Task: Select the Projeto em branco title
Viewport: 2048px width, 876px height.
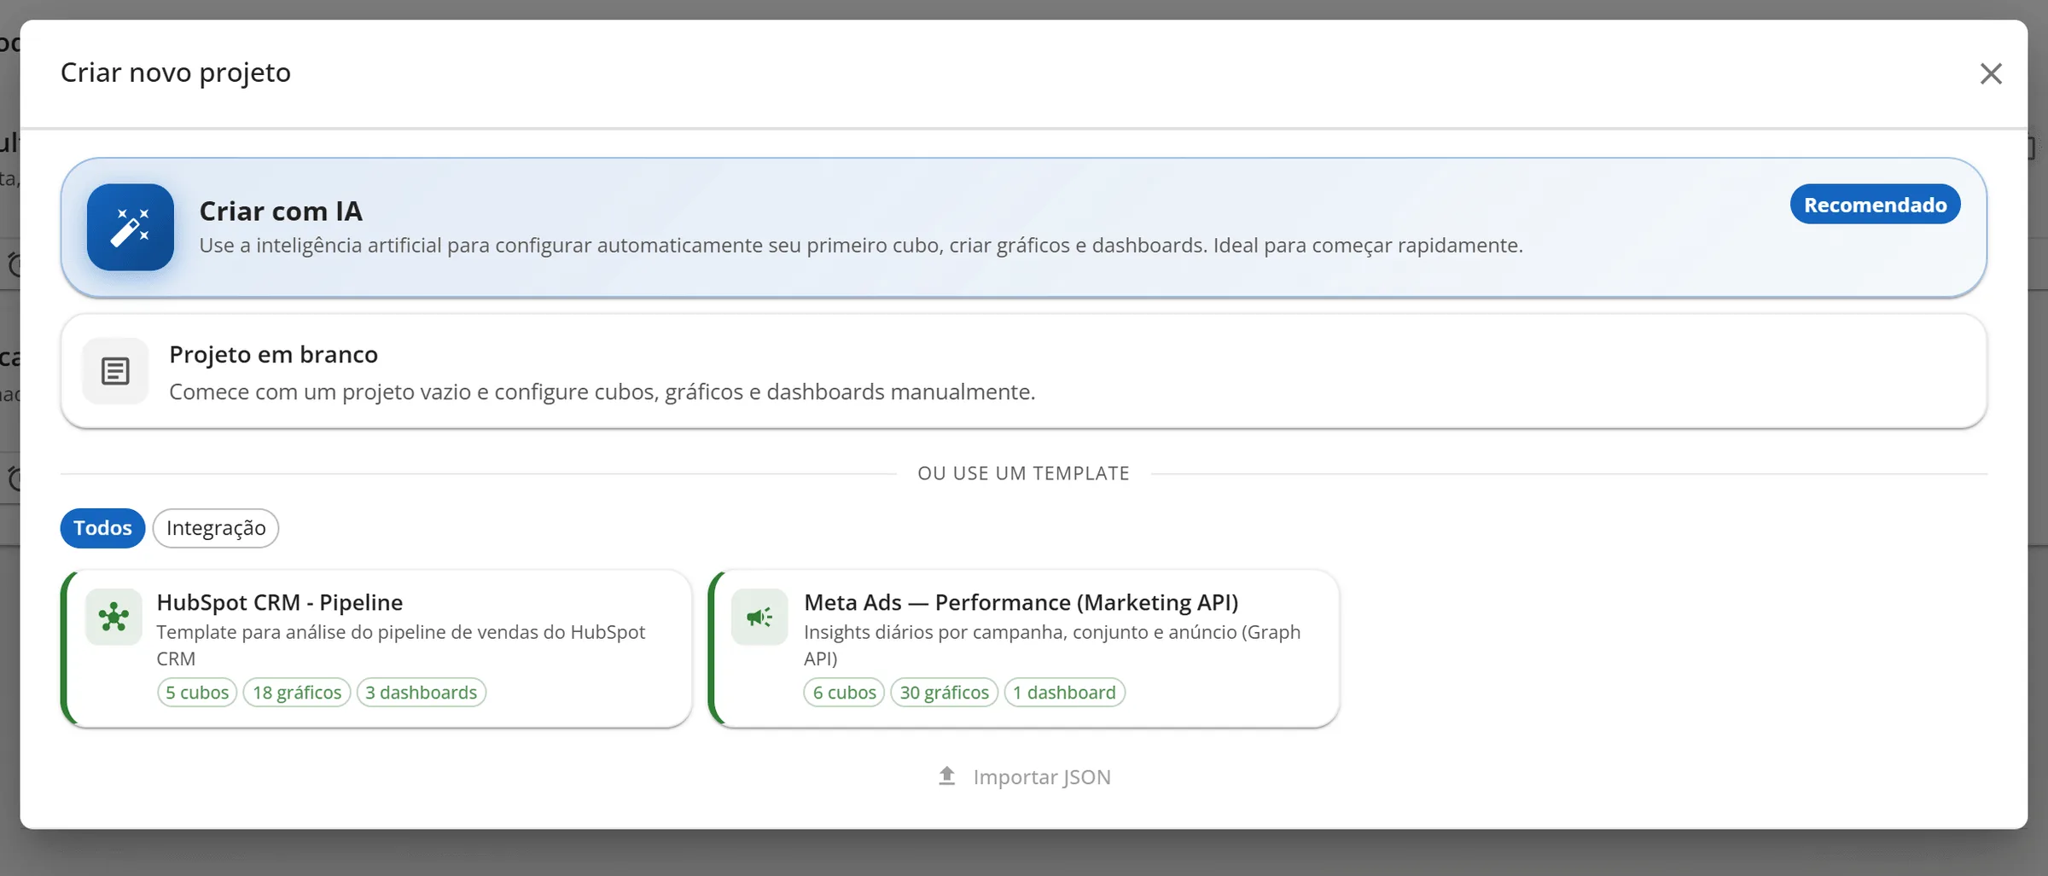Action: click(273, 354)
